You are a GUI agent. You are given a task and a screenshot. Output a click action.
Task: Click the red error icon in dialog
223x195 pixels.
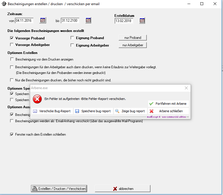(x=37, y=99)
